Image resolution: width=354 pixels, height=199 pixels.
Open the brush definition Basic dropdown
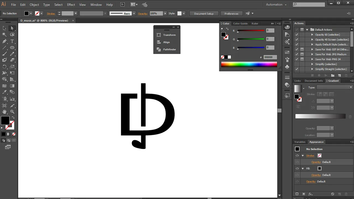pyautogui.click(x=134, y=14)
